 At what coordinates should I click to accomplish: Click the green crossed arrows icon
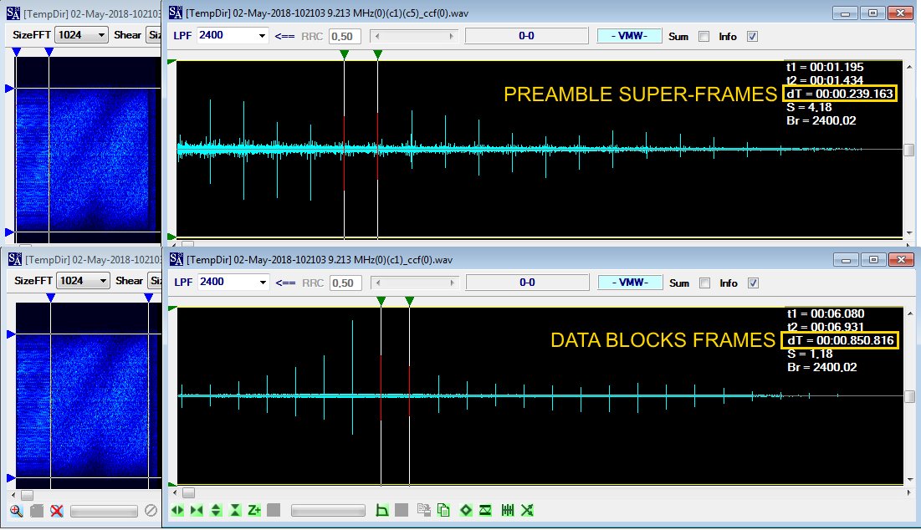pyautogui.click(x=528, y=510)
